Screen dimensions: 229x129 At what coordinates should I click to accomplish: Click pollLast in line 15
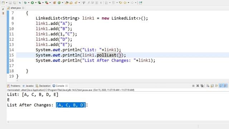(x=107, y=55)
